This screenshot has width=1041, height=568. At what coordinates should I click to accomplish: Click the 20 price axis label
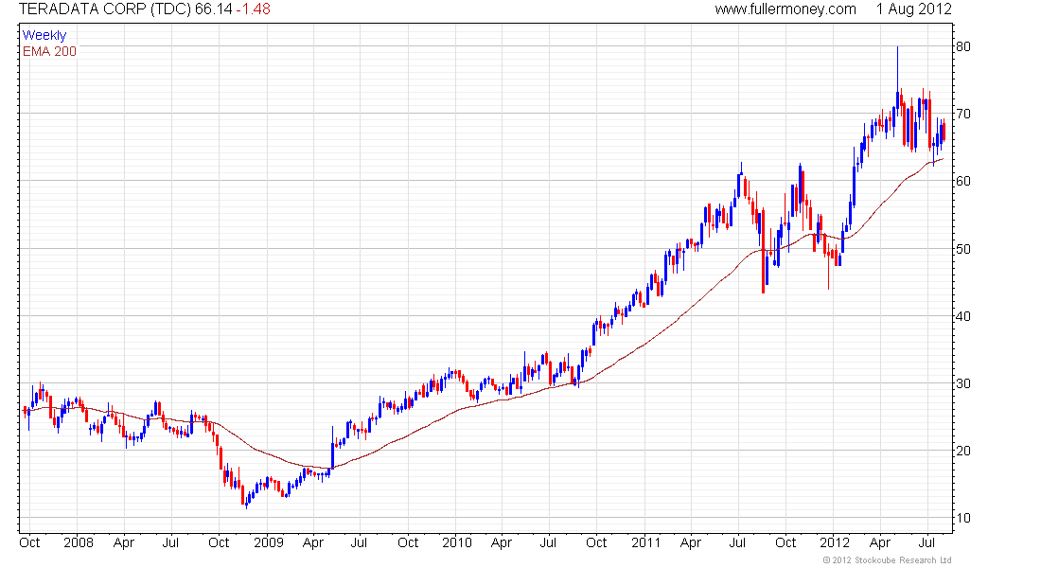[963, 451]
